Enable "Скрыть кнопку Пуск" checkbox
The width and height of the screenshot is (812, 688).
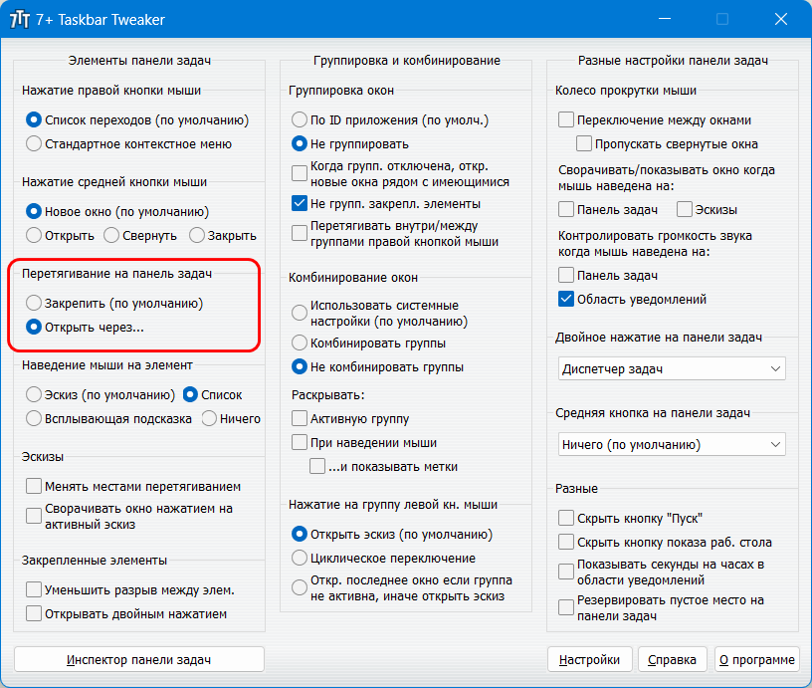pos(567,518)
